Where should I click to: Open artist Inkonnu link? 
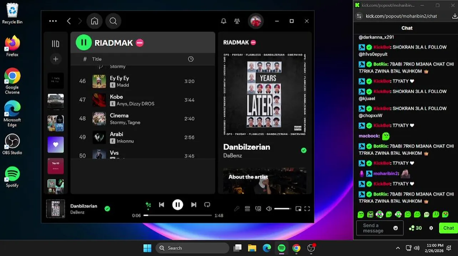click(x=125, y=141)
